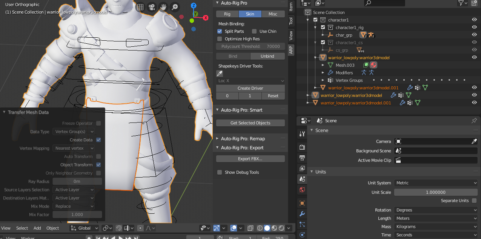The image size is (481, 239).
Task: Enable Optimize High Res checkbox
Action: click(220, 39)
